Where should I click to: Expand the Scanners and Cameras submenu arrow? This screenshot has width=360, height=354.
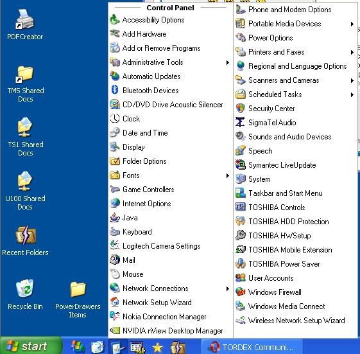pyautogui.click(x=352, y=80)
